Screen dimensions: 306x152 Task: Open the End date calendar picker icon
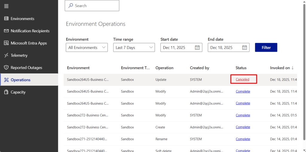[x=244, y=47]
